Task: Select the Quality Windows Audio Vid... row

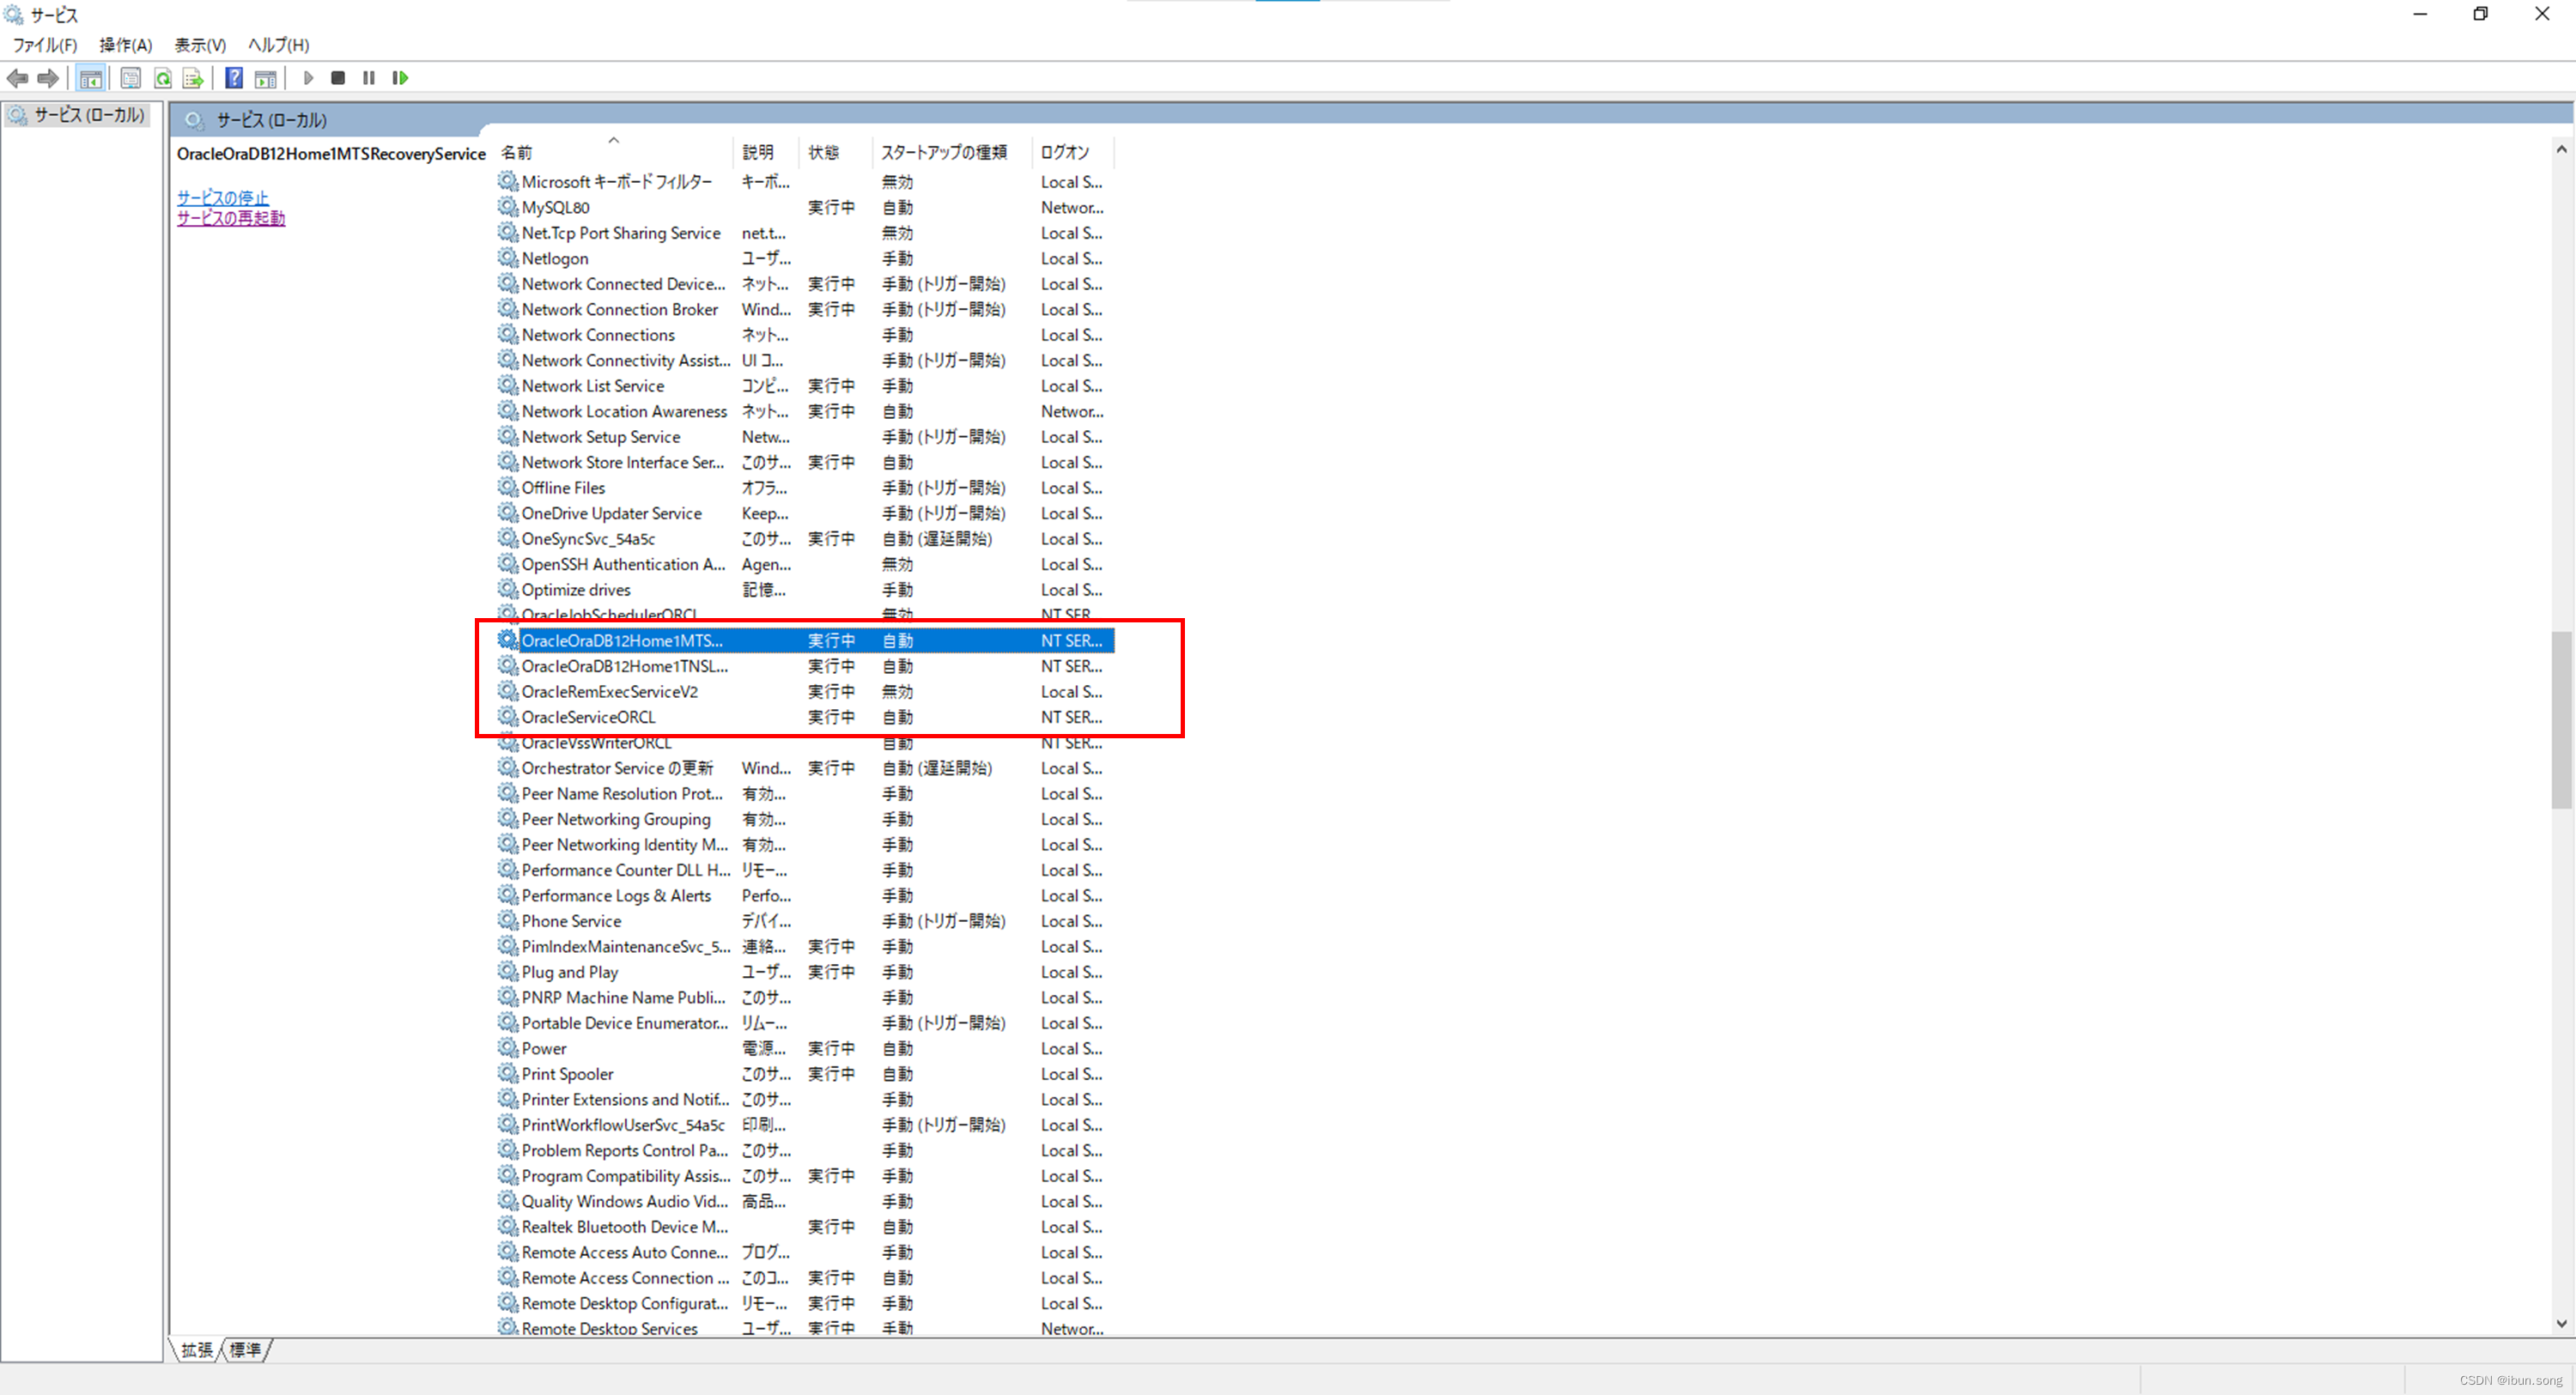Action: [x=805, y=1201]
